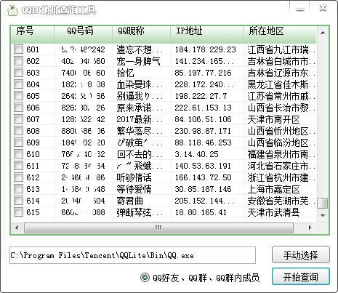Click IP address 18.80.165.41
Viewport: 338px width, 293px height.
[x=201, y=212]
